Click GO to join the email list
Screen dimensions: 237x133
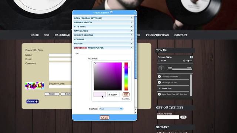pos(183,117)
